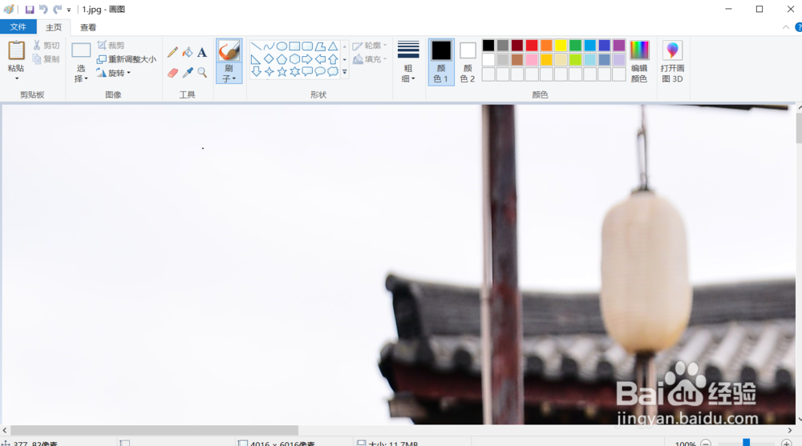
Task: Open the line Size thickness dropdown
Action: pos(408,62)
